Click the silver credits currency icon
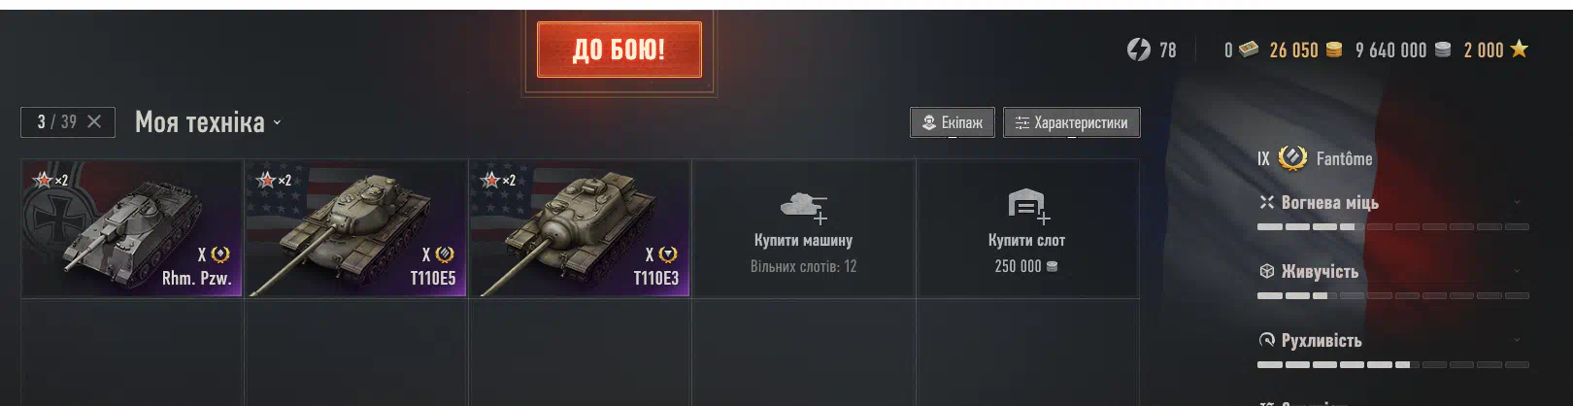The image size is (1573, 406). (x=1443, y=50)
